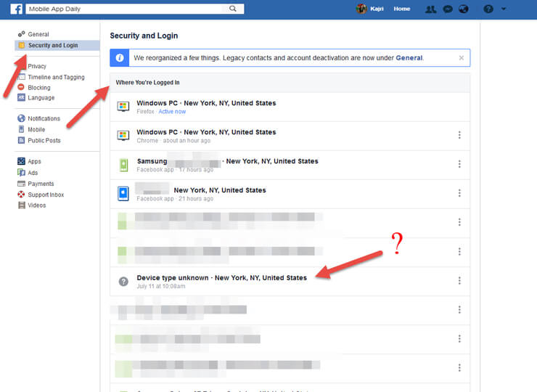This screenshot has height=392, width=537.
Task: Open quick help question icon
Action: (488, 9)
